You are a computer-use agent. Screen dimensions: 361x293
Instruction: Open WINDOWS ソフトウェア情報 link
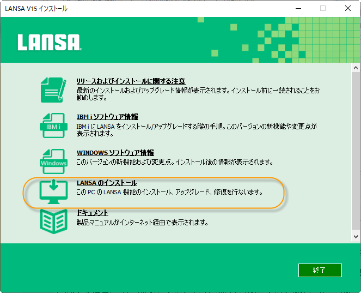(115, 153)
